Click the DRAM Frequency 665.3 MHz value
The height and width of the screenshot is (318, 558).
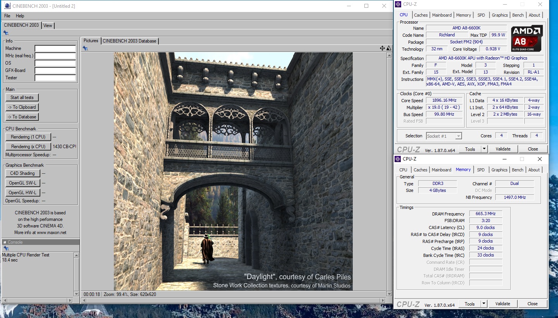pos(486,214)
